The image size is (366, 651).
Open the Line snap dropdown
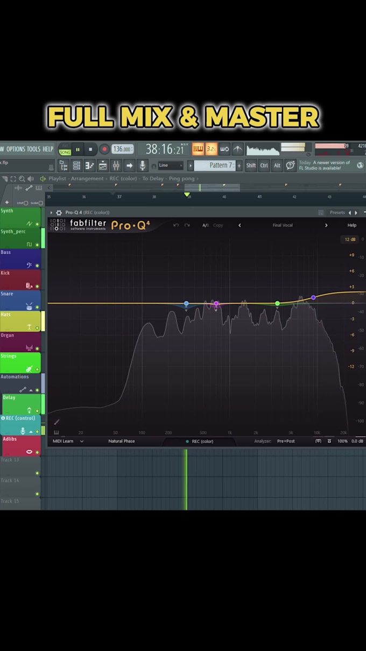point(170,165)
